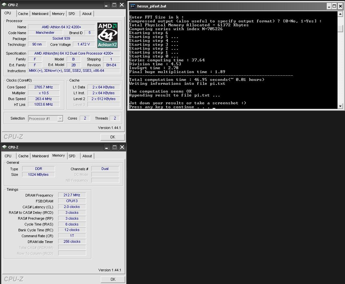Viewport: 345px width, 284px height.
Task: Close the top CPU-Z window
Action: tap(122, 5)
